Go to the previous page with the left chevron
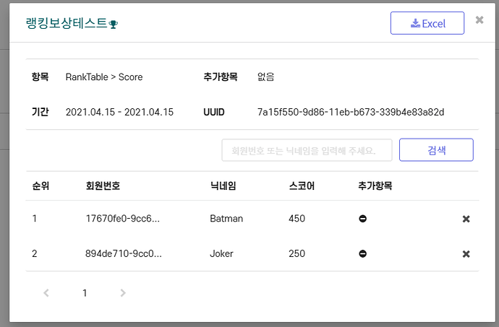 click(x=46, y=293)
